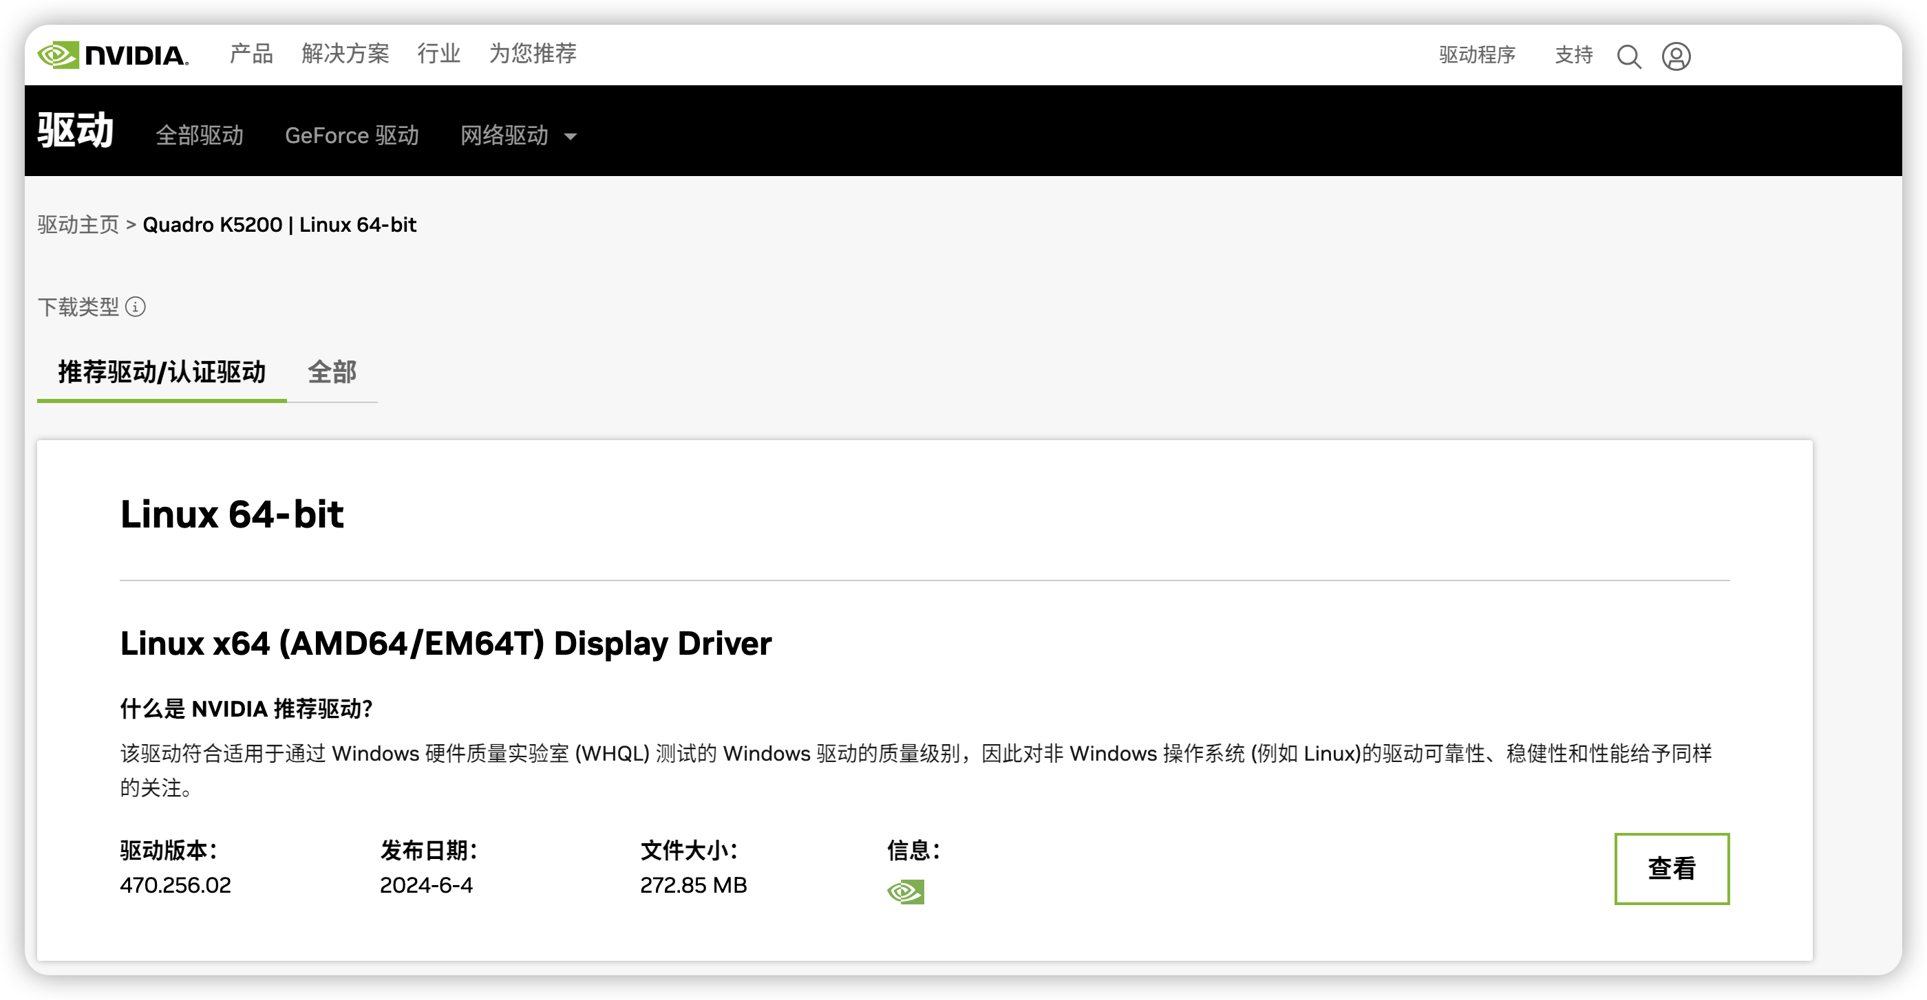The height and width of the screenshot is (1000, 1927).
Task: Select the 推荐驱动/认证驱动 tab
Action: (162, 372)
